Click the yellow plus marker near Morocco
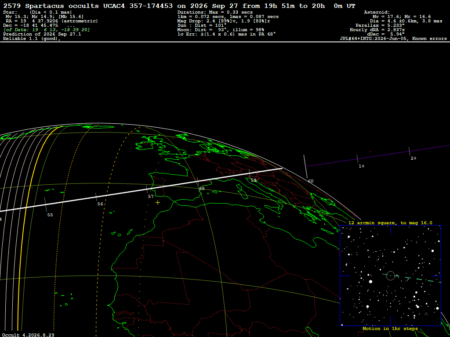This screenshot has width=450, height=337. (x=158, y=203)
